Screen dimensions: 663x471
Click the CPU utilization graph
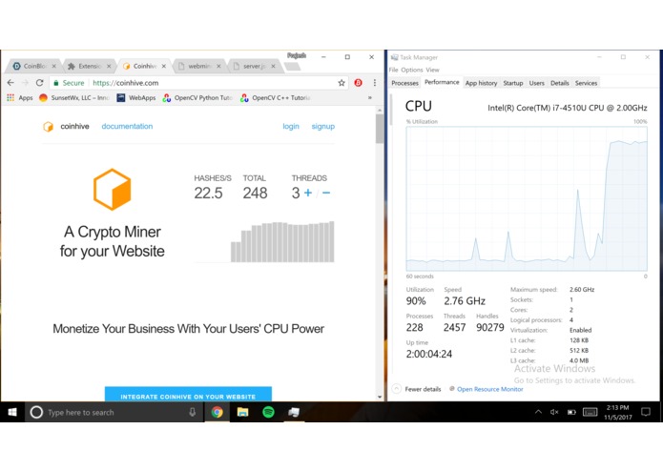click(x=527, y=198)
